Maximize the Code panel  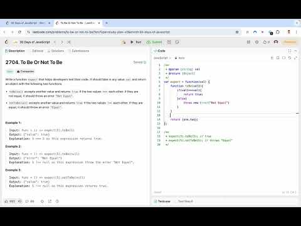click(x=290, y=51)
